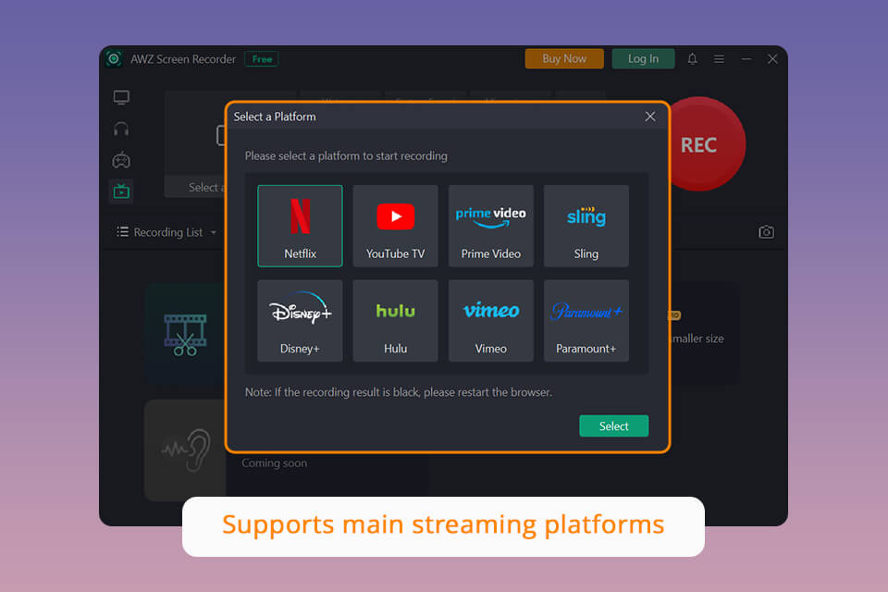The height and width of the screenshot is (592, 888).
Task: Close the Select a Platform dialog
Action: [x=650, y=117]
